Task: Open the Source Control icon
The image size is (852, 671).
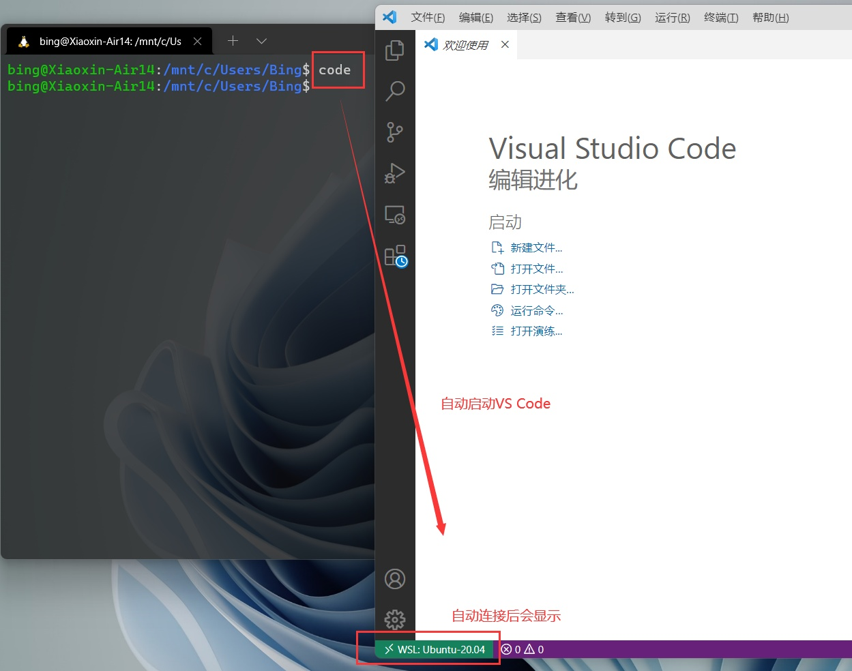Action: click(x=395, y=132)
